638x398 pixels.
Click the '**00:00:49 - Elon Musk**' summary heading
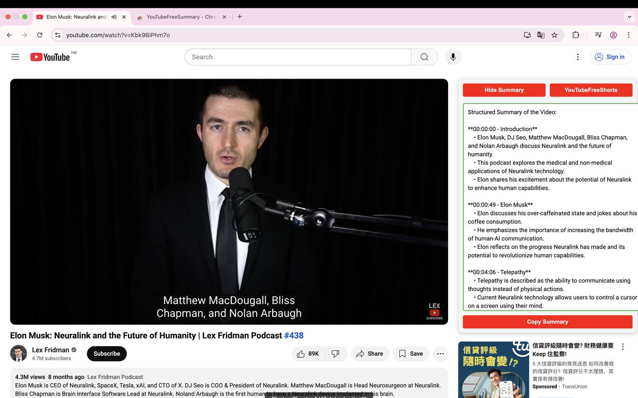point(500,204)
